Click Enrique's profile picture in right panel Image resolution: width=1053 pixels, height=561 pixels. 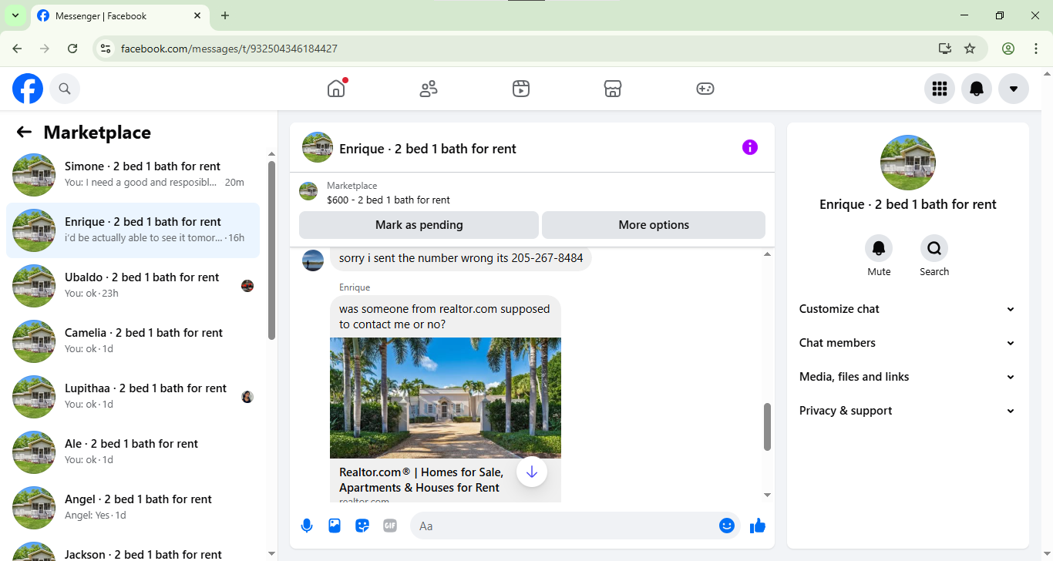(x=908, y=163)
